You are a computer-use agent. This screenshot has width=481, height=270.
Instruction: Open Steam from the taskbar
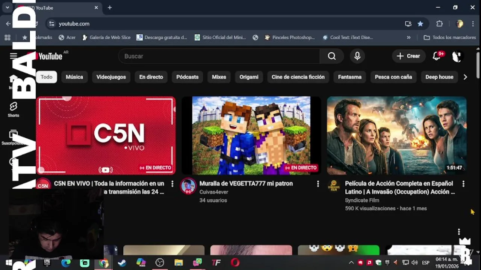[122, 262]
